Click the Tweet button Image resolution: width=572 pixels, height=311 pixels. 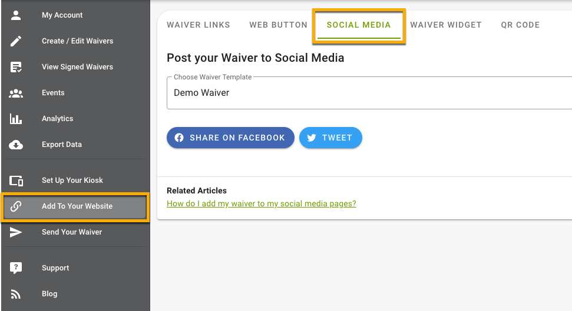[330, 138]
